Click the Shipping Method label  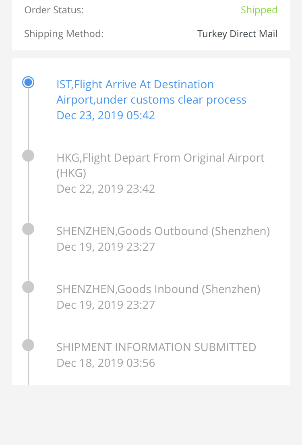pos(64,34)
